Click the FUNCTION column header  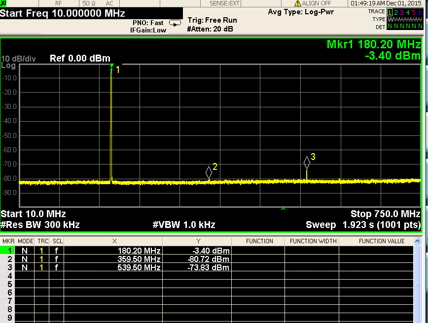[259, 241]
